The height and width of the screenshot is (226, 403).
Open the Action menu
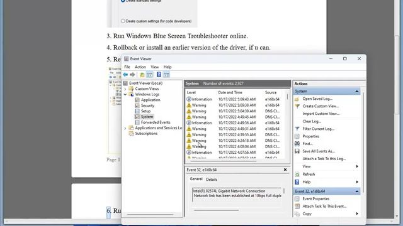pos(140,67)
